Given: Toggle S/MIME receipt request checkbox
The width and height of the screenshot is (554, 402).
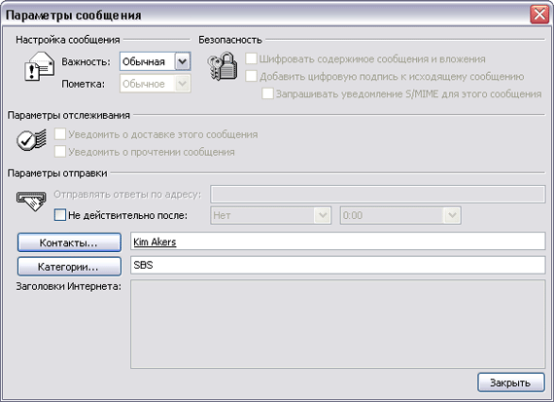Looking at the screenshot, I should tap(267, 93).
